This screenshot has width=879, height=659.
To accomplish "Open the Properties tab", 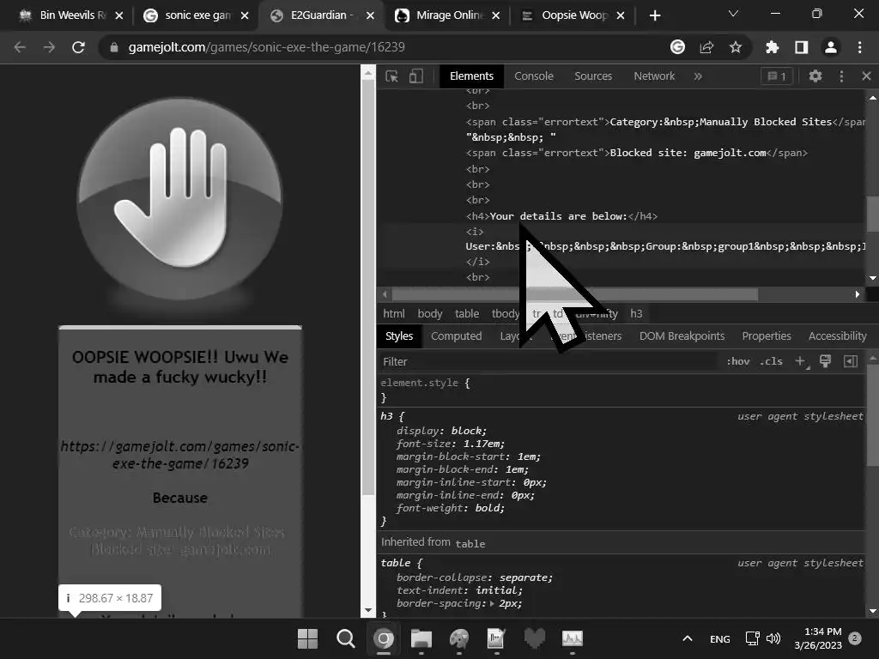I will pos(767,336).
